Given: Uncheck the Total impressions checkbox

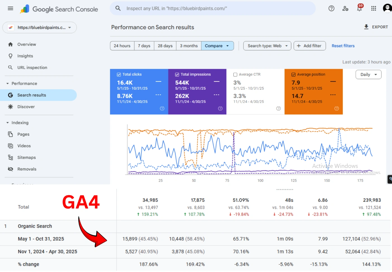Looking at the screenshot, I should pyautogui.click(x=177, y=74).
